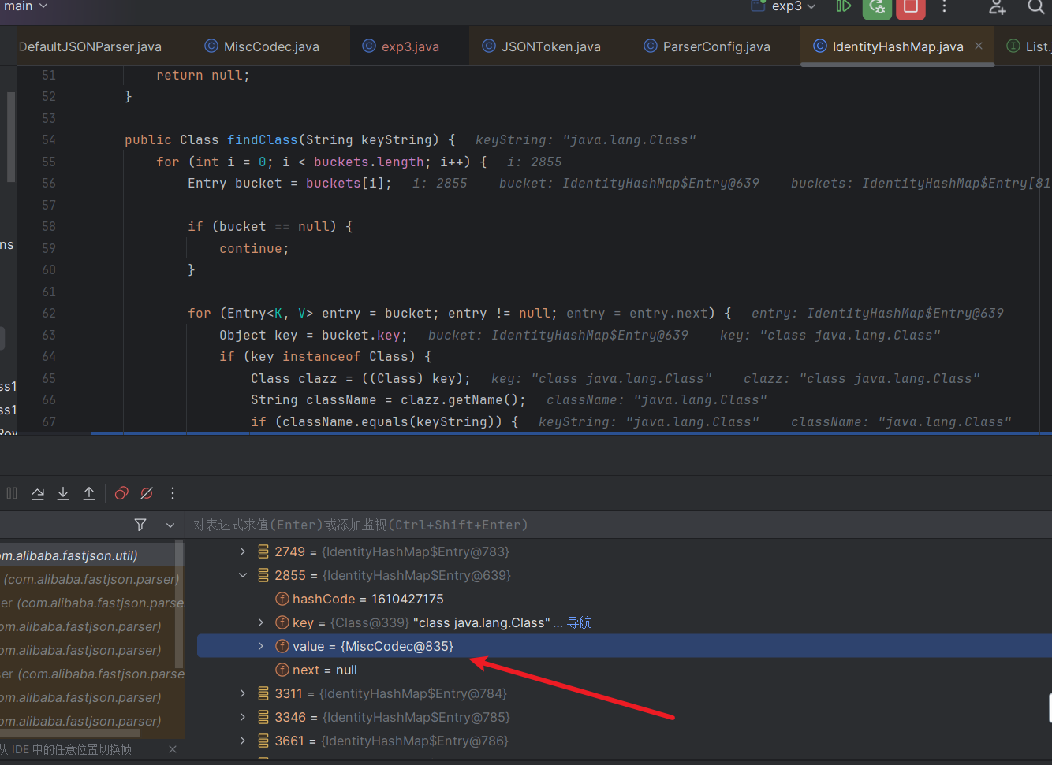Click the interface icon on the List tab

click(x=1013, y=46)
